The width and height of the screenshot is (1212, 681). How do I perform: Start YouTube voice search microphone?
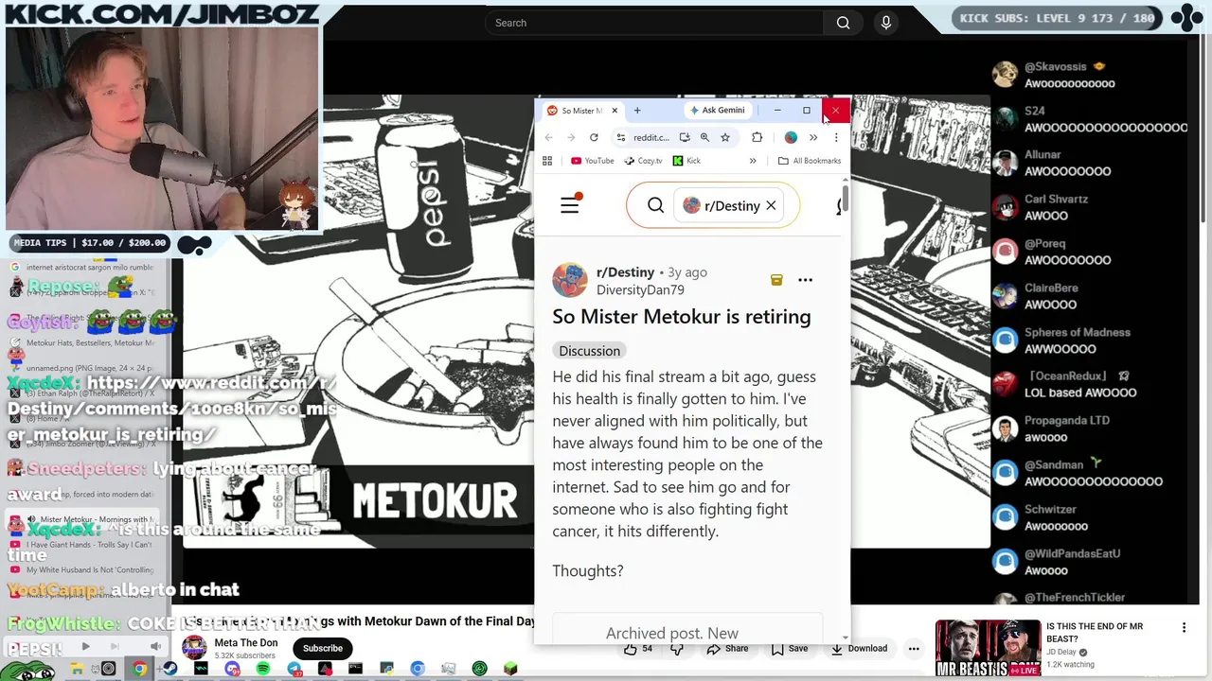click(886, 23)
